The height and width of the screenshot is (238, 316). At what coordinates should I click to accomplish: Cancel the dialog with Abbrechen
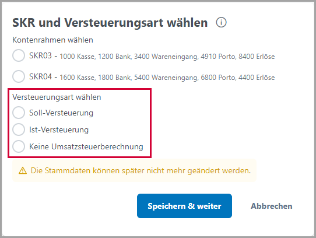point(272,206)
